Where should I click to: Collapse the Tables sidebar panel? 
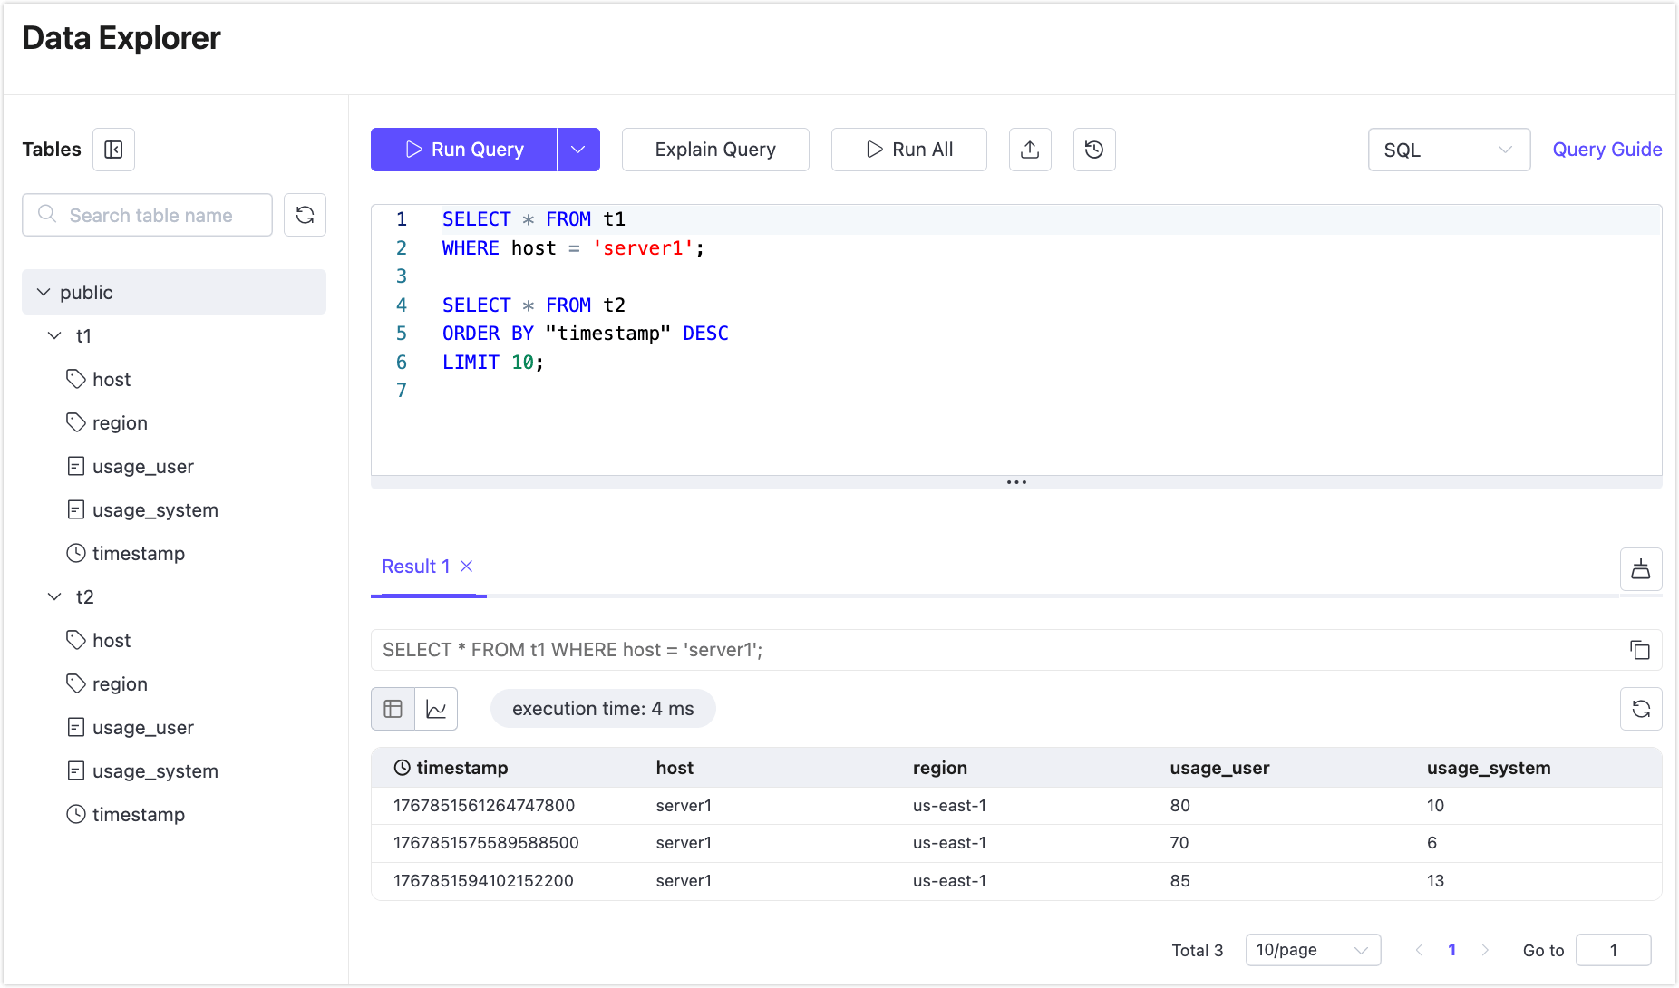tap(113, 150)
